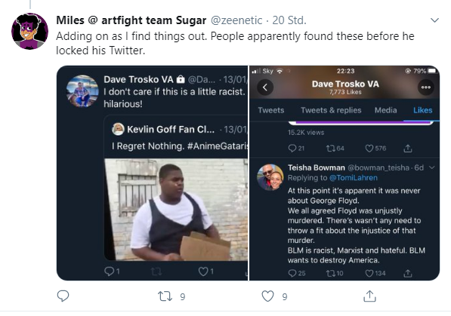Open Miles's profile avatar
The height and width of the screenshot is (316, 451).
[29, 31]
